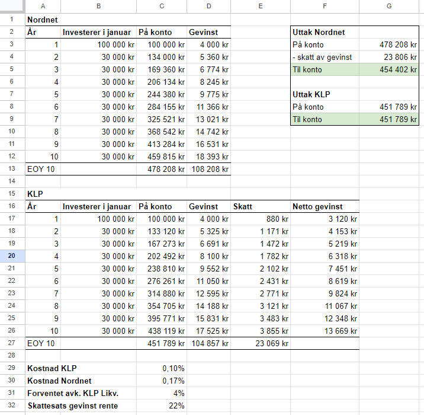Click the 23 069 kr total tax cell
This screenshot has width=424, height=415.
point(261,343)
